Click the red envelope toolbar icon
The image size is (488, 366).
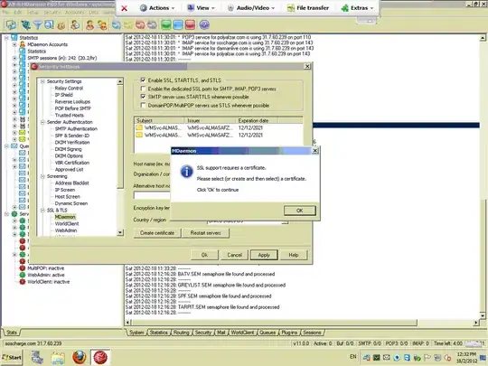coord(190,25)
